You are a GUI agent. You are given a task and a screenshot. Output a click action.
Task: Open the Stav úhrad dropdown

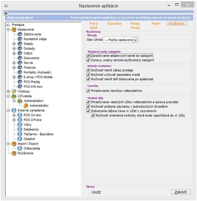point(135,40)
